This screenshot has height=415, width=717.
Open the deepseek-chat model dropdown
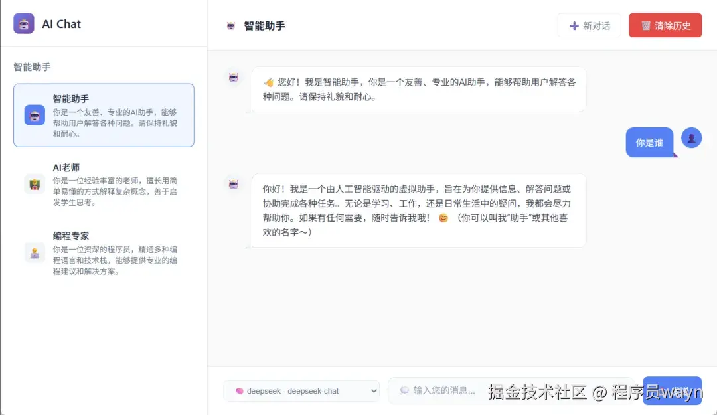pos(302,391)
